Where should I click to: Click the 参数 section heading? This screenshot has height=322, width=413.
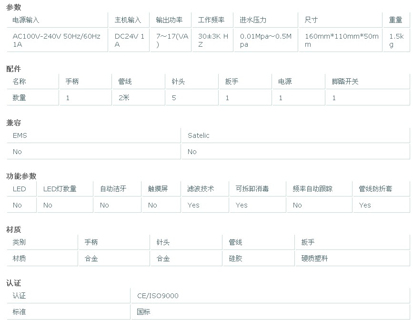[14, 7]
